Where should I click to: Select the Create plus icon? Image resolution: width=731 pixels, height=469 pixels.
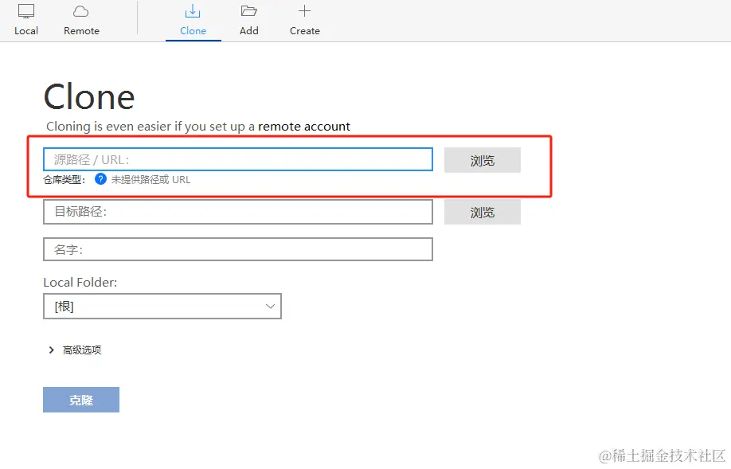(304, 10)
